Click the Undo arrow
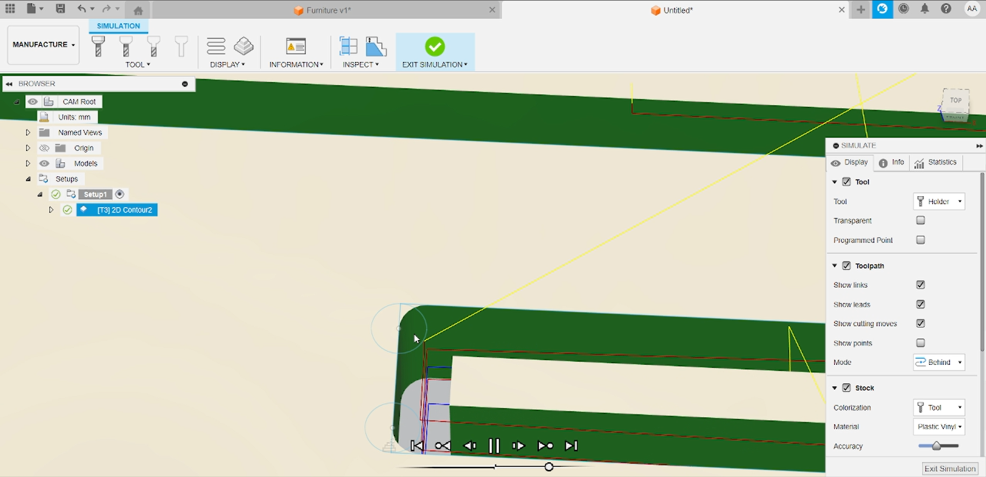Image resolution: width=986 pixels, height=477 pixels. [x=82, y=9]
